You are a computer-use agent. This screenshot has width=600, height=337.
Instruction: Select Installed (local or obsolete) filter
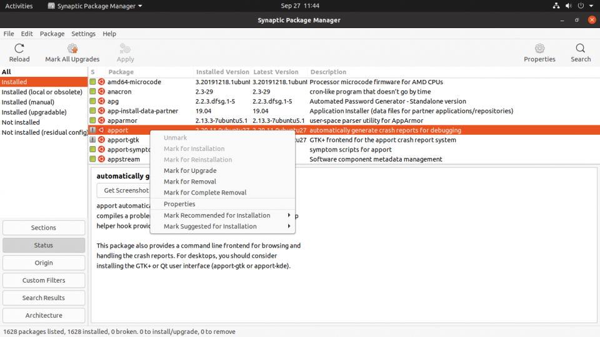tap(44, 92)
